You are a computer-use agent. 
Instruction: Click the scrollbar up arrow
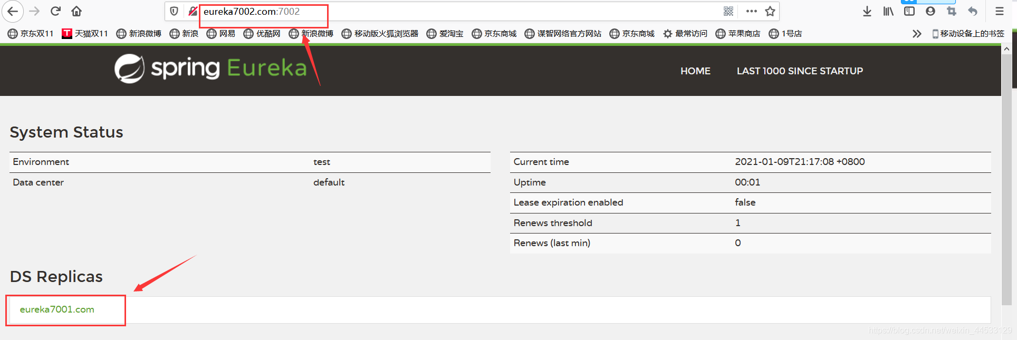[1006, 49]
